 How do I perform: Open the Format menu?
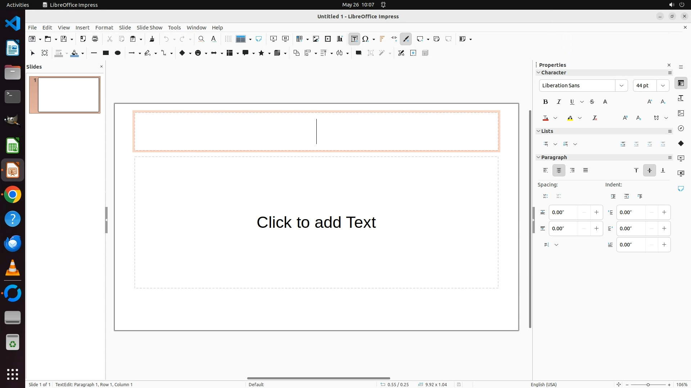point(104,28)
